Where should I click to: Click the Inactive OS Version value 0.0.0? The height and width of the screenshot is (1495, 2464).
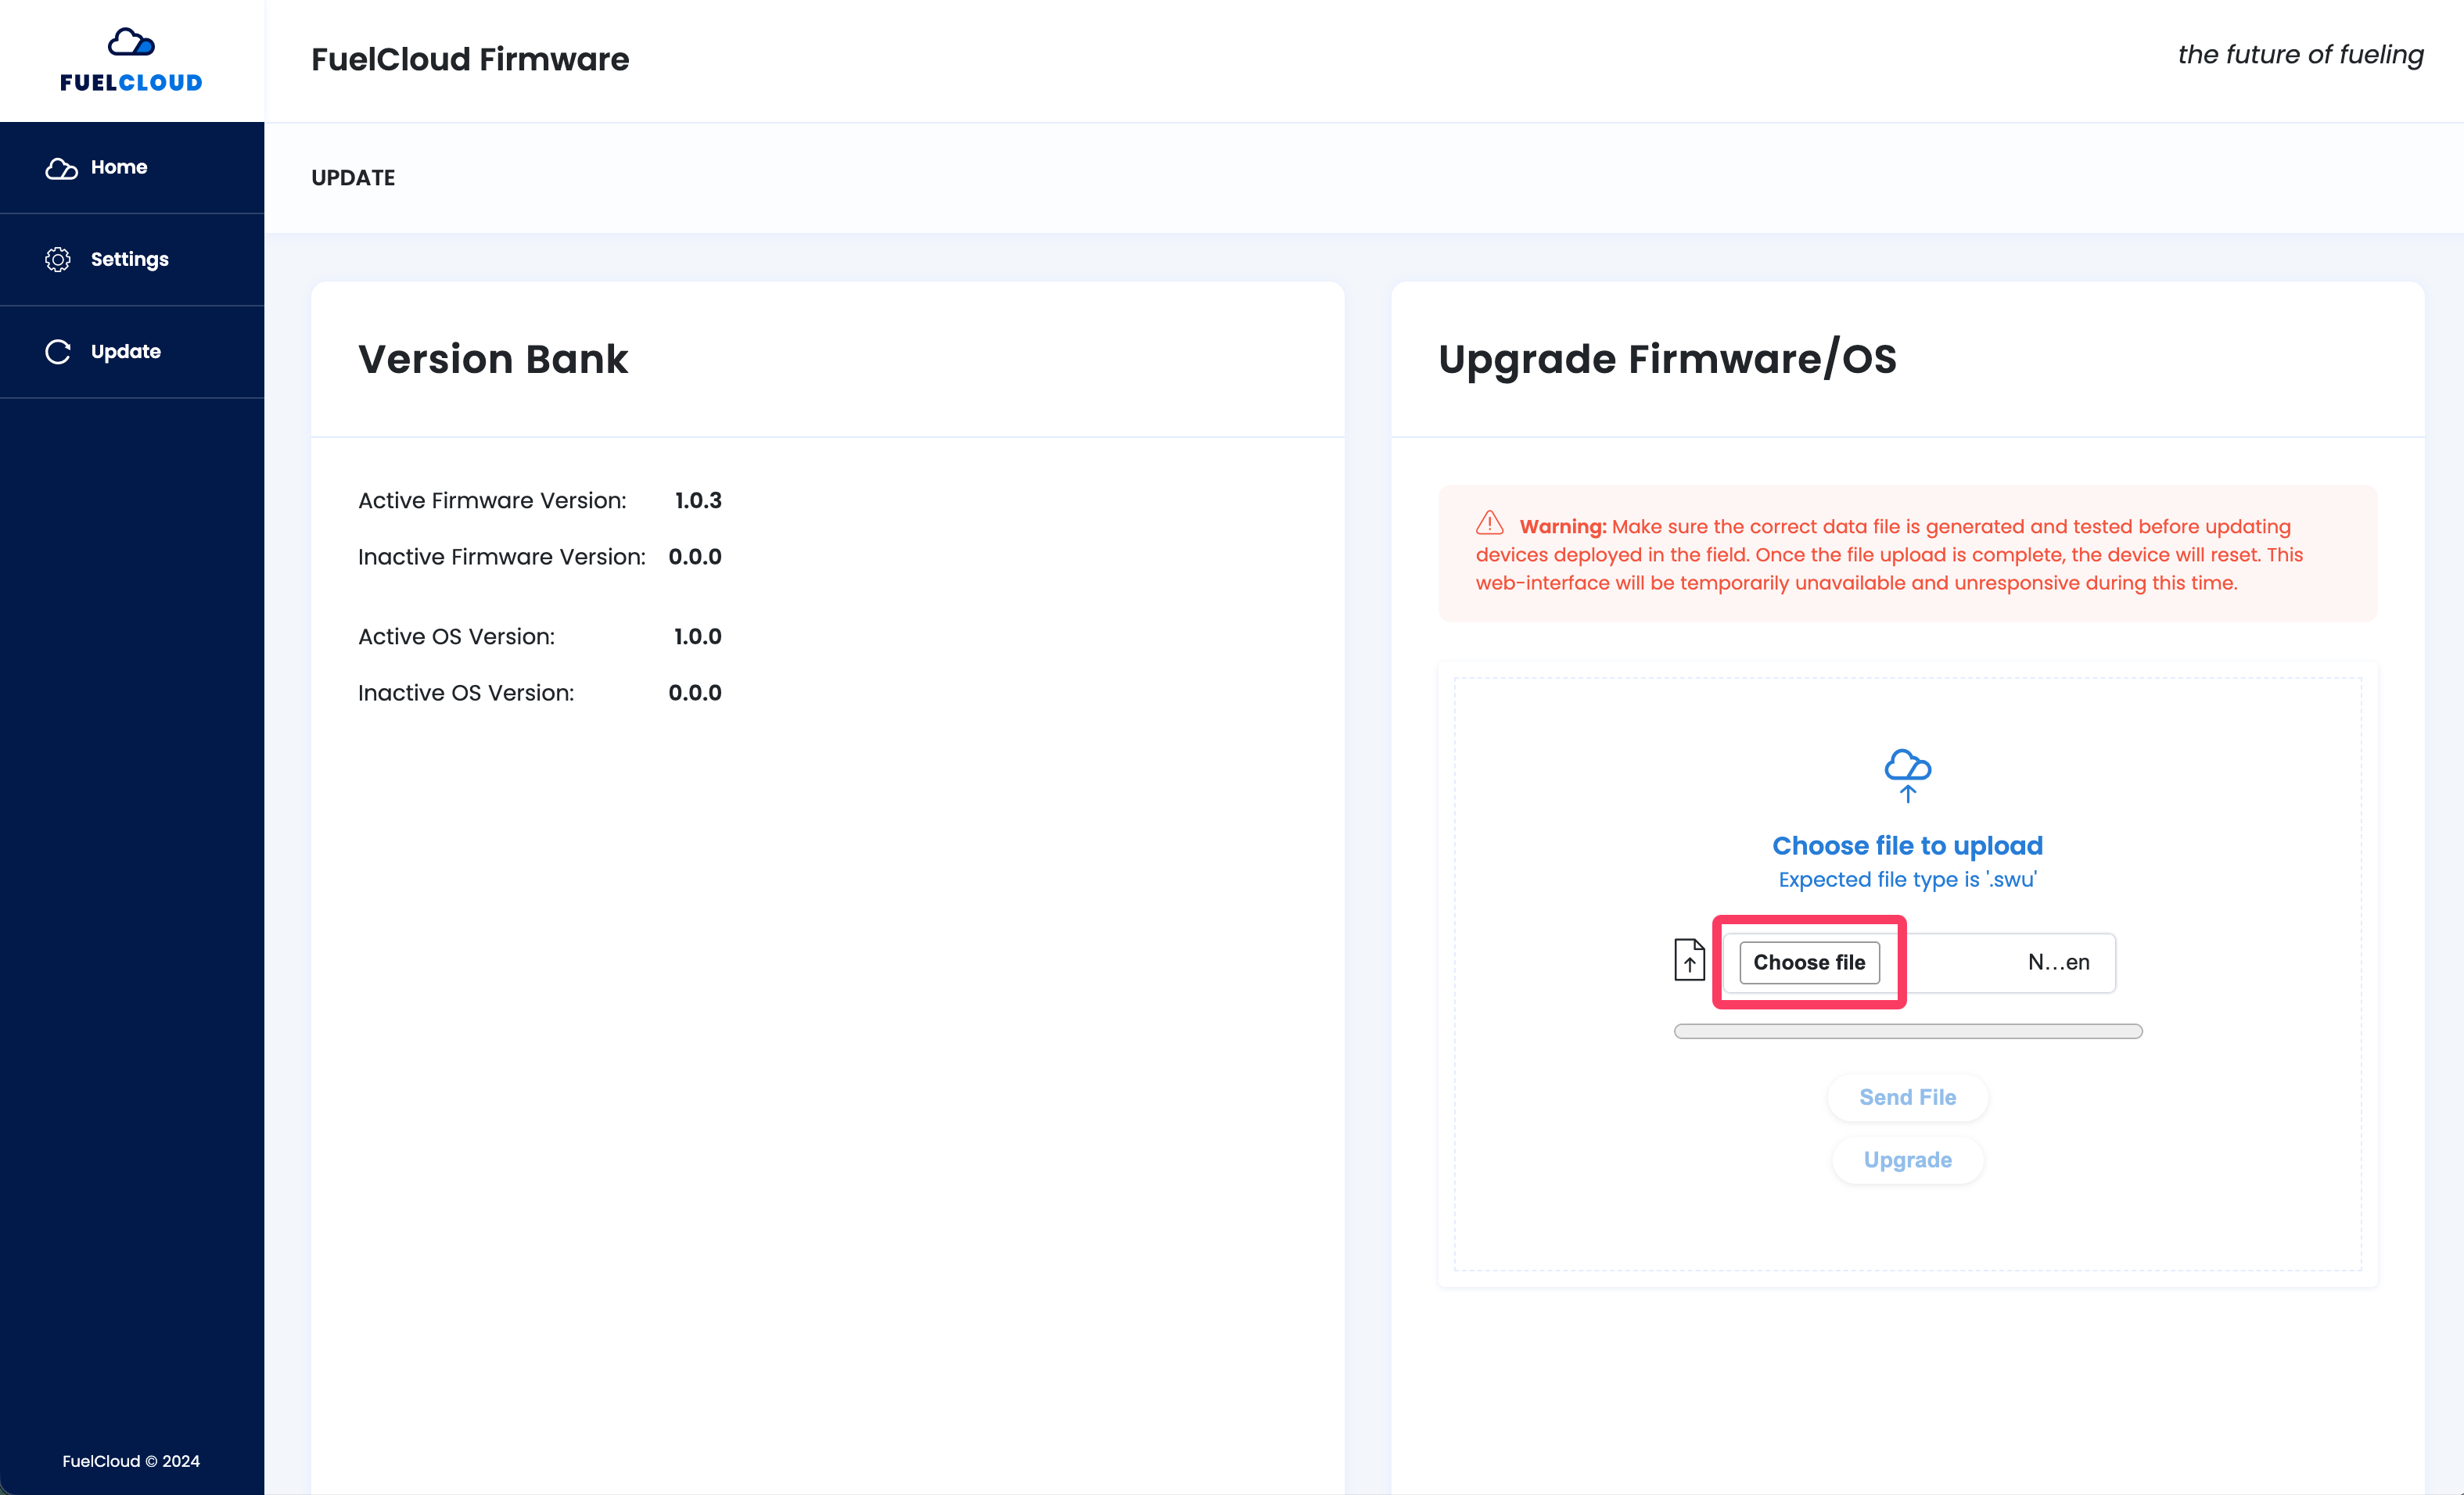[x=695, y=693]
